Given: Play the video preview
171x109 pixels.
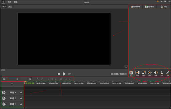Looking at the screenshot, I should point(64,74).
